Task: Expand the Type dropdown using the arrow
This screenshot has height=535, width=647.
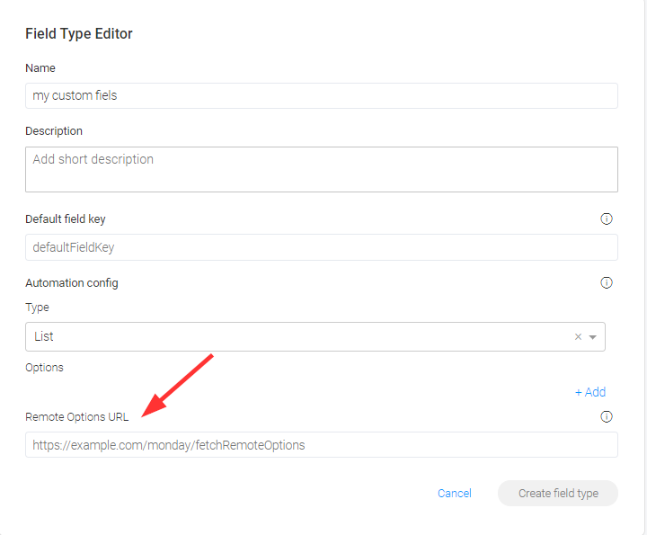Action: [593, 337]
